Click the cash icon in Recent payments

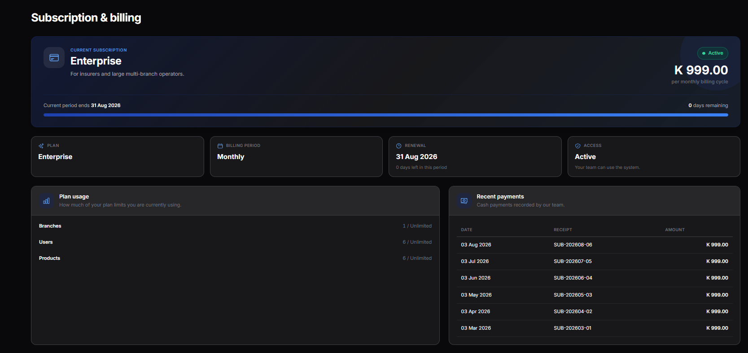point(464,201)
